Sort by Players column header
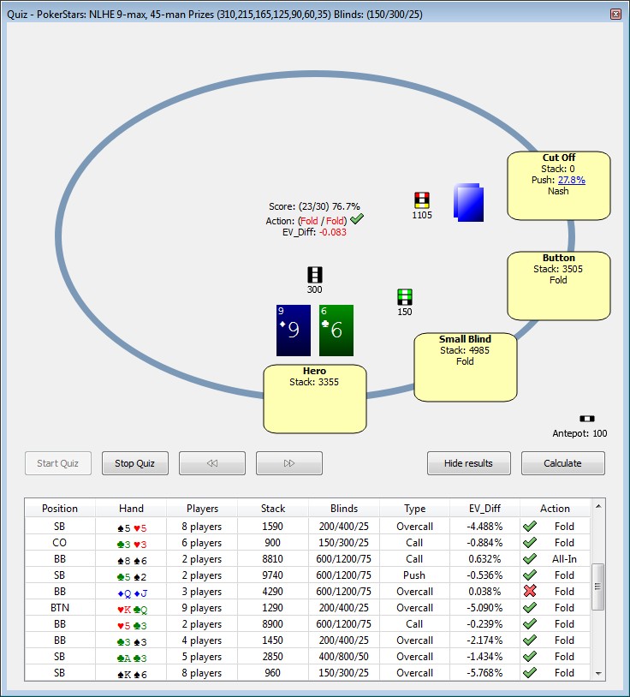The image size is (630, 697). [202, 508]
